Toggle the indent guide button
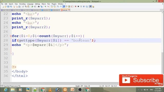Image resolution: width=164 pixels, height=92 pixels. 64,7
